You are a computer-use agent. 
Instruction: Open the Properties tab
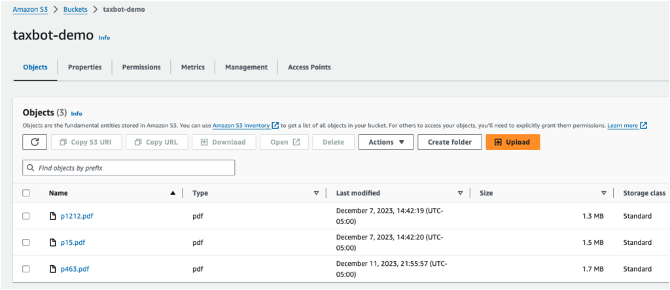[85, 67]
